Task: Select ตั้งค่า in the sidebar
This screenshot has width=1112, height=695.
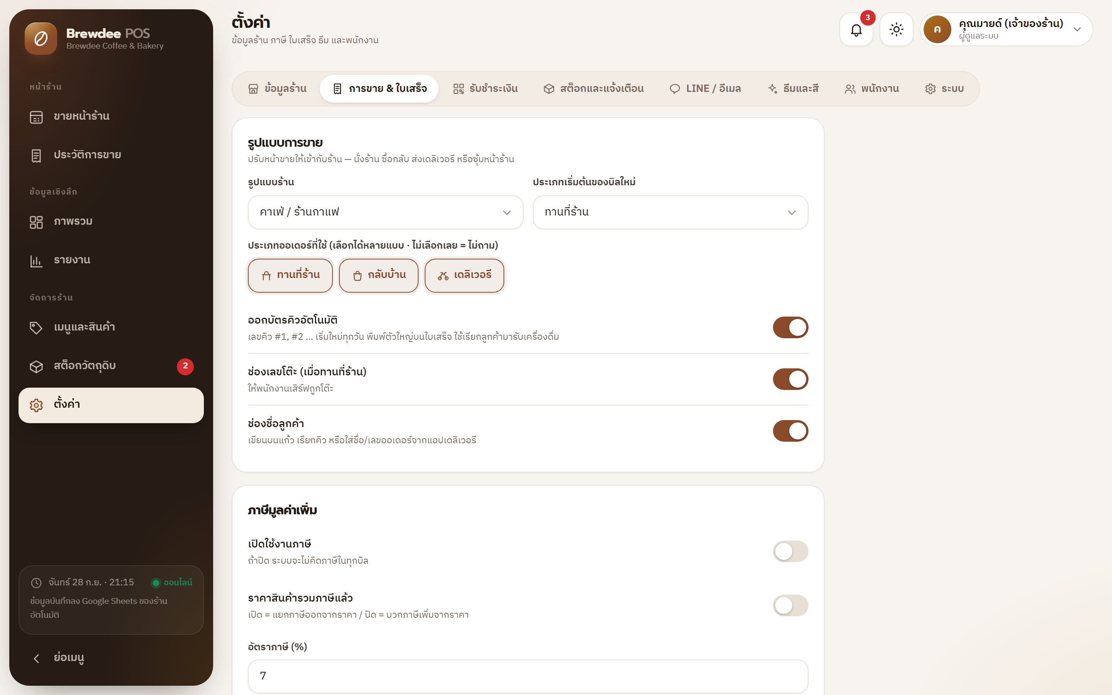Action: [x=111, y=405]
